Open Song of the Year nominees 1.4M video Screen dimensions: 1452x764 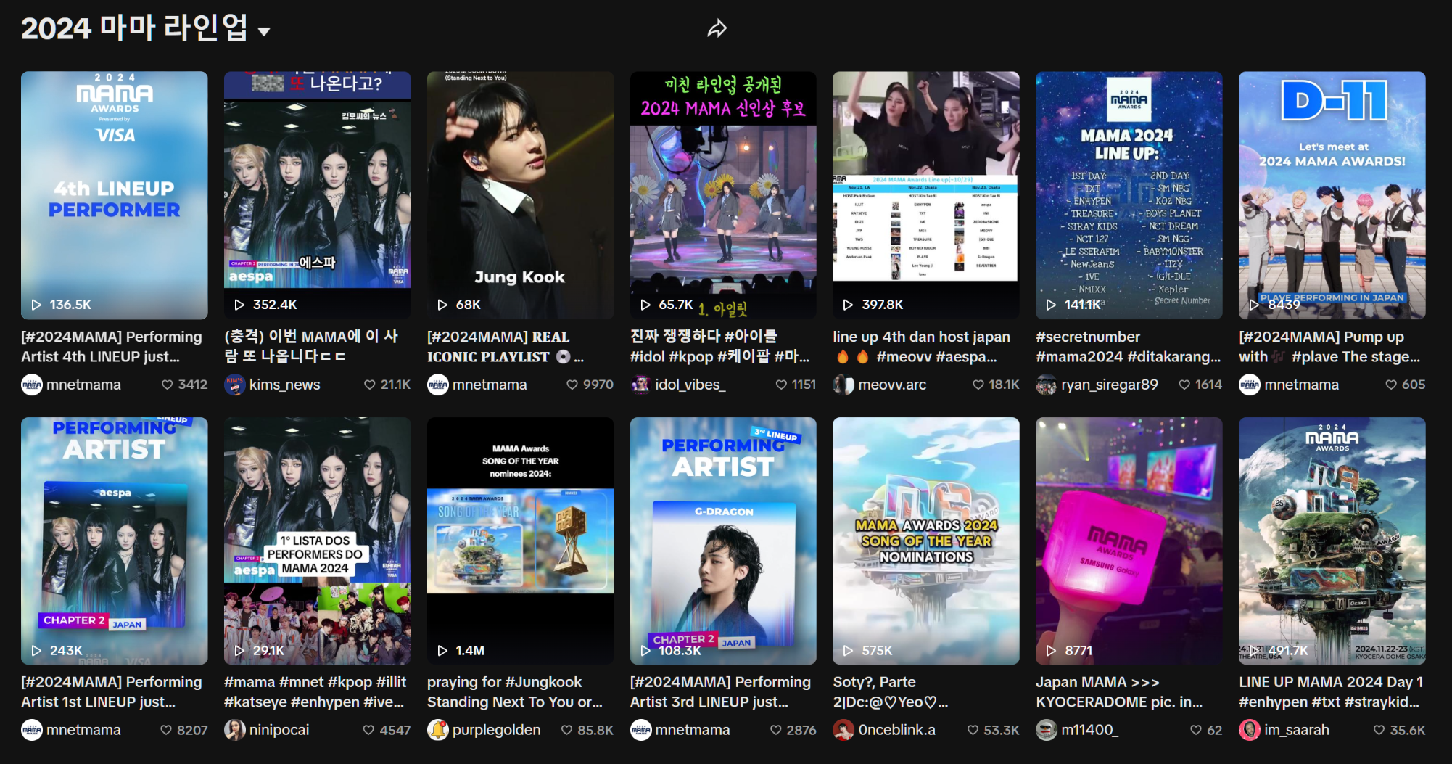[x=521, y=541]
